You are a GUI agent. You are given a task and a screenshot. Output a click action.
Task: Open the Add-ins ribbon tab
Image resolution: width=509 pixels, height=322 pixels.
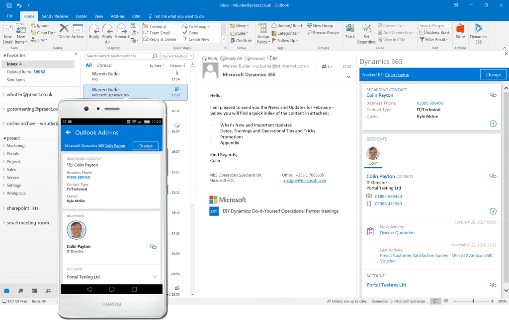(117, 16)
